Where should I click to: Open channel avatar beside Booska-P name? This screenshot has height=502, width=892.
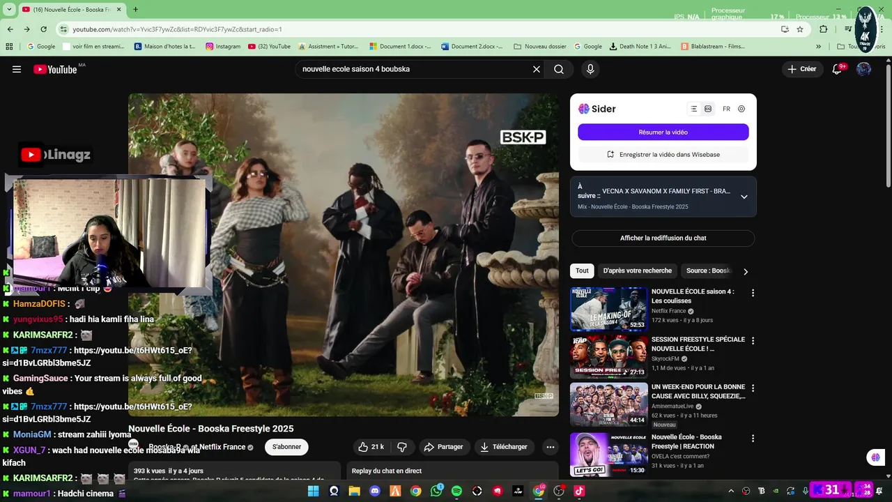(134, 446)
